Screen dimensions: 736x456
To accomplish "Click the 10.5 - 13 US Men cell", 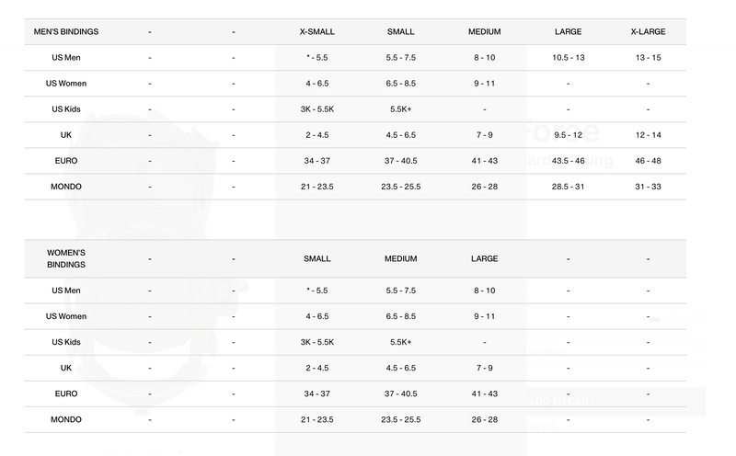I will pos(568,57).
